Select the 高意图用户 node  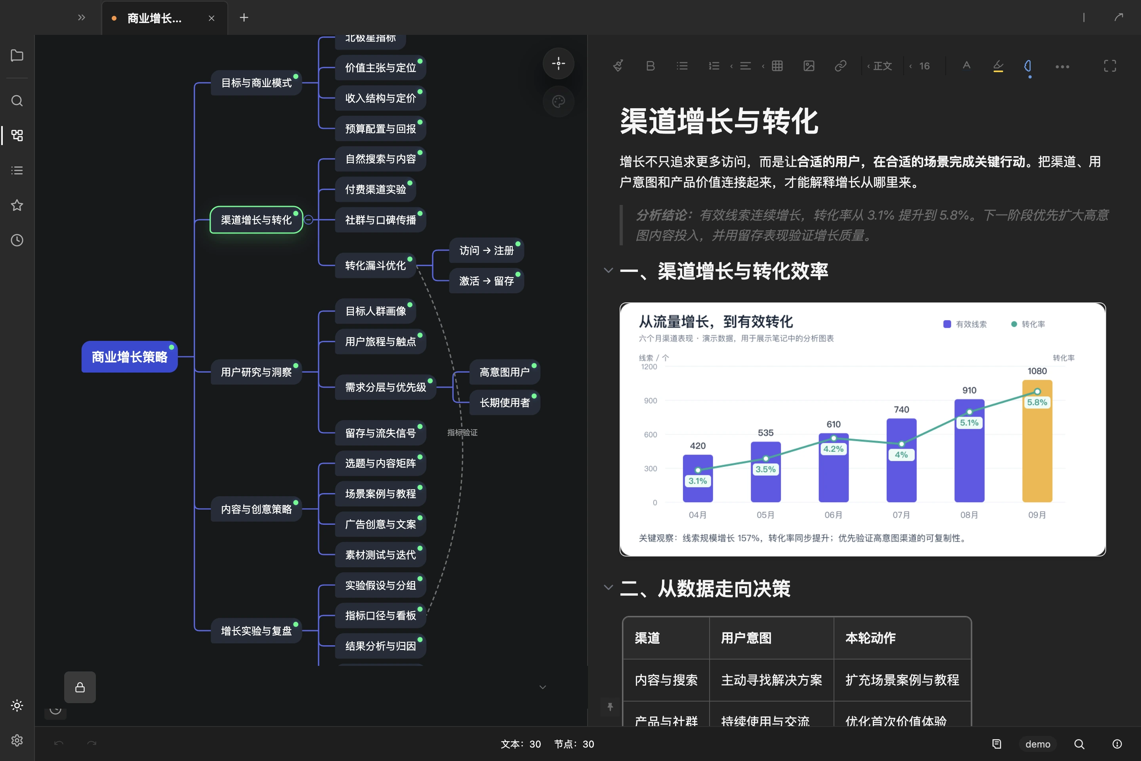tap(504, 372)
